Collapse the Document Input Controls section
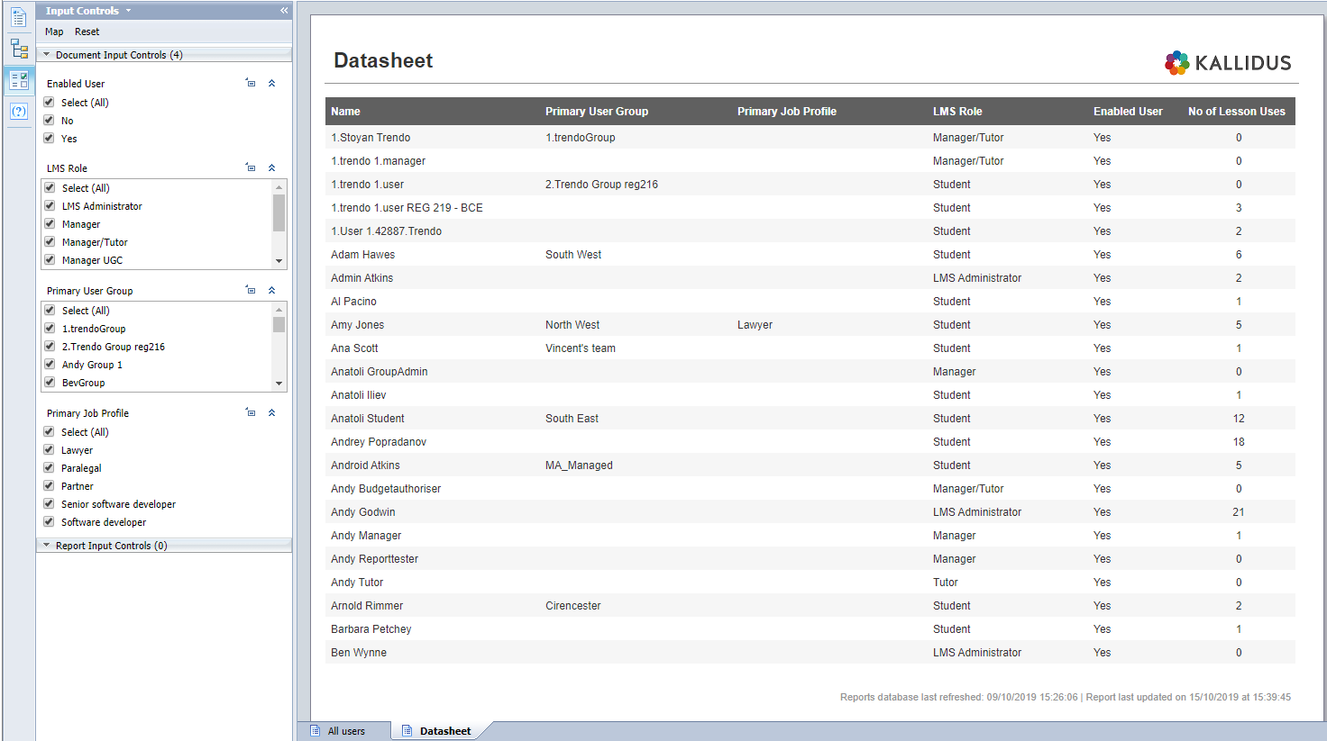Viewport: 1327px width, 741px height. [47, 55]
